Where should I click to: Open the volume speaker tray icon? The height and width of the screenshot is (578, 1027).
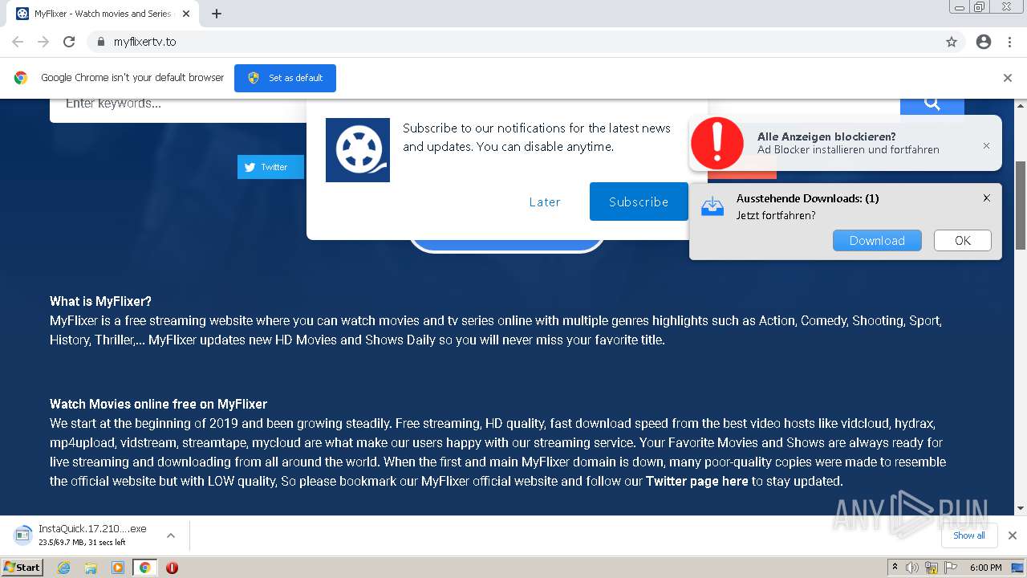[x=912, y=568]
